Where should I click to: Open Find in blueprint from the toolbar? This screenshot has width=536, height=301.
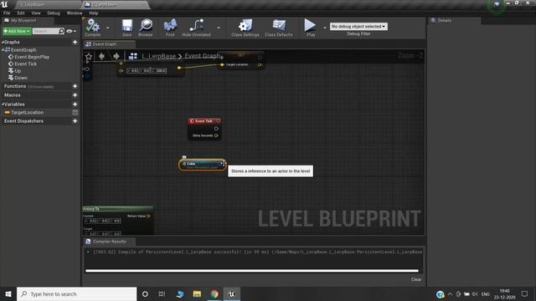[x=170, y=28]
